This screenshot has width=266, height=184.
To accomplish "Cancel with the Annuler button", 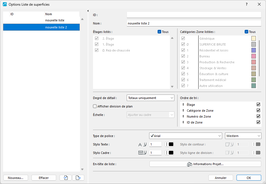I will click(220, 178).
